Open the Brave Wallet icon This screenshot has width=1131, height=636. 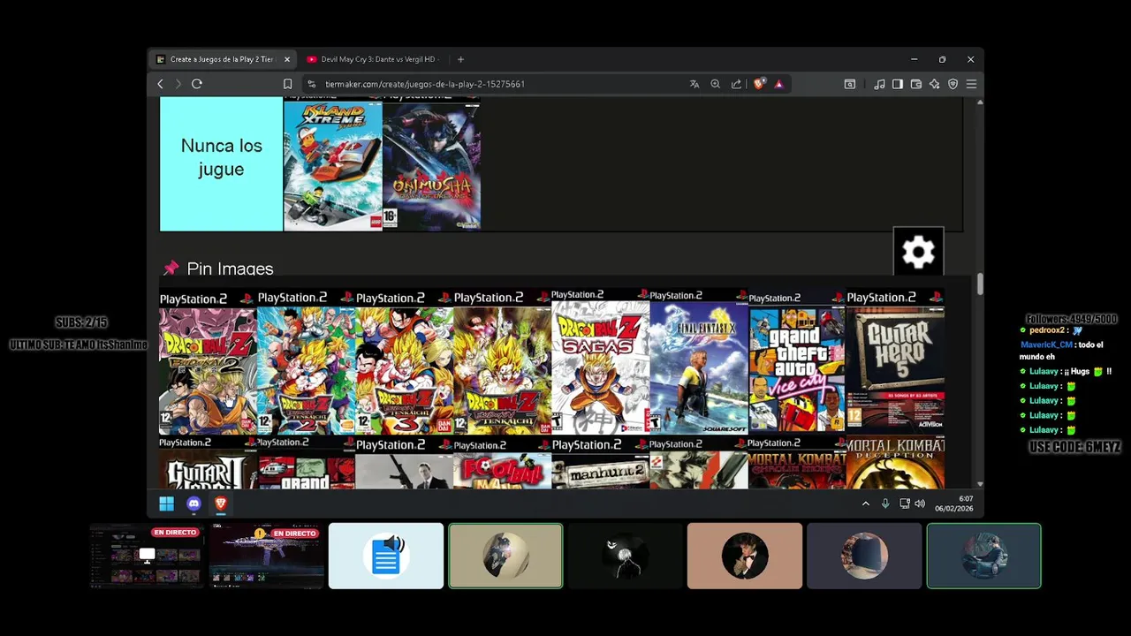tap(916, 84)
